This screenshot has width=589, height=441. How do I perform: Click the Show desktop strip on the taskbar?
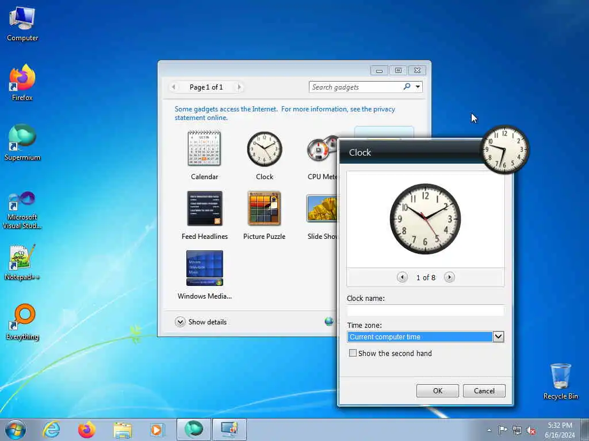point(585,430)
